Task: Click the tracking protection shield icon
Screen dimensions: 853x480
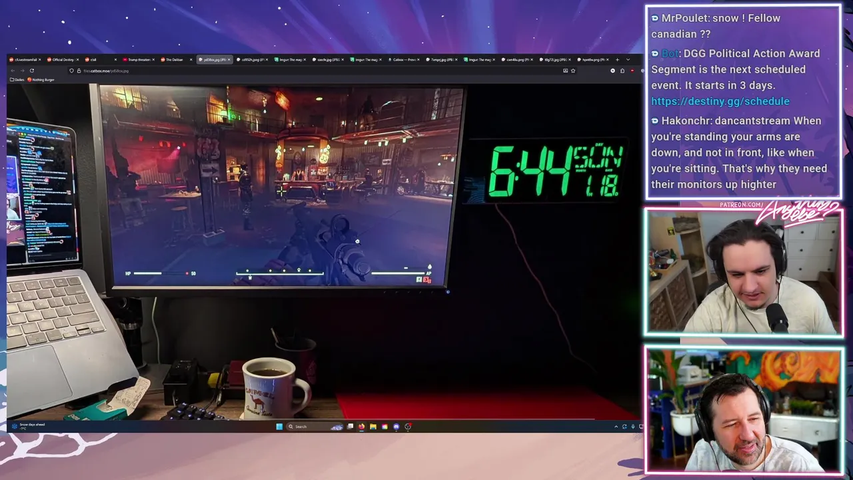Action: point(71,71)
